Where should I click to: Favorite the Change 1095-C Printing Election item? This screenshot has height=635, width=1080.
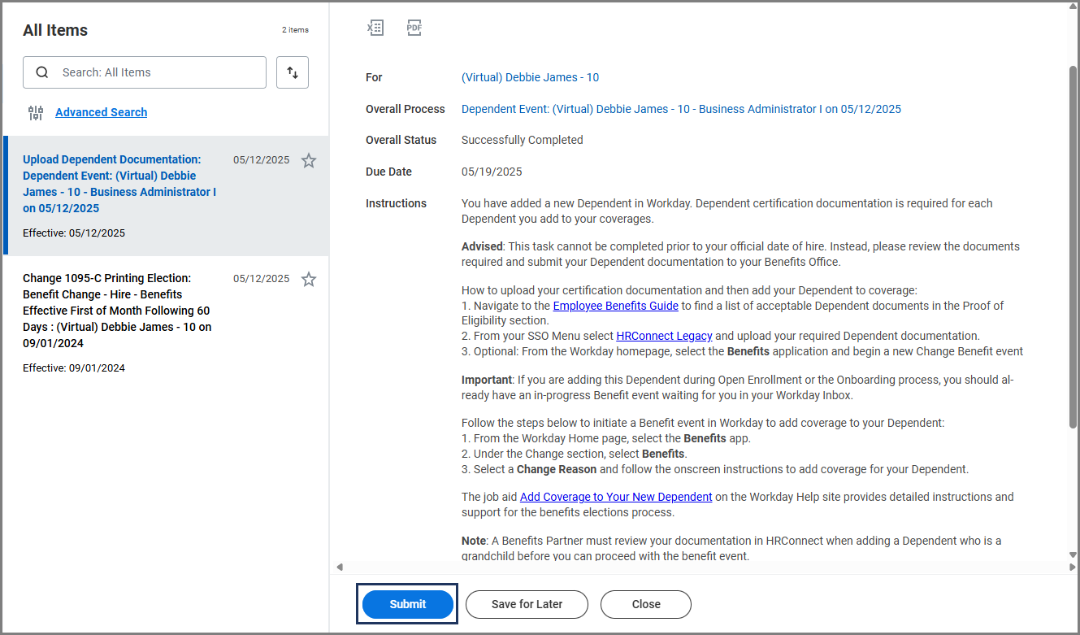coord(309,280)
